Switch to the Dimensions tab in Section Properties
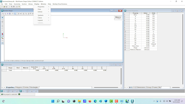The height and width of the screenshot is (104, 185). pos(141,87)
